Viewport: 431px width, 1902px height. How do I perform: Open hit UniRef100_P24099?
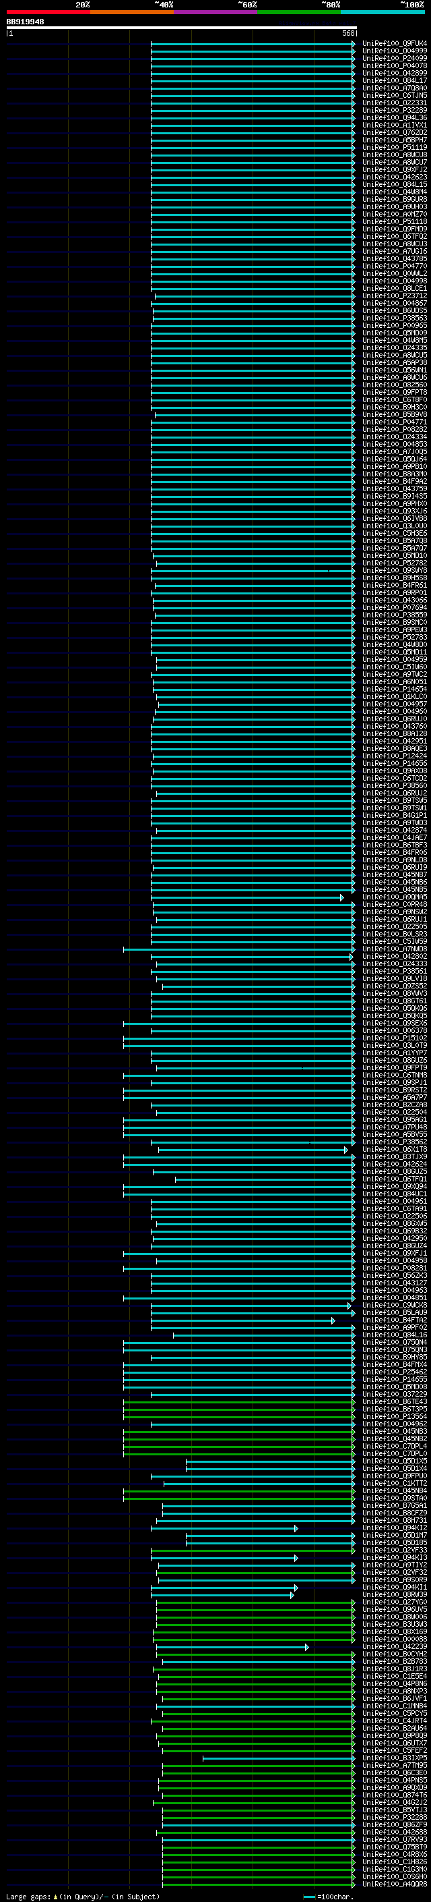(395, 58)
